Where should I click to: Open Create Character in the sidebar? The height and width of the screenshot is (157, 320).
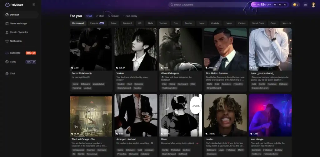(x=19, y=32)
